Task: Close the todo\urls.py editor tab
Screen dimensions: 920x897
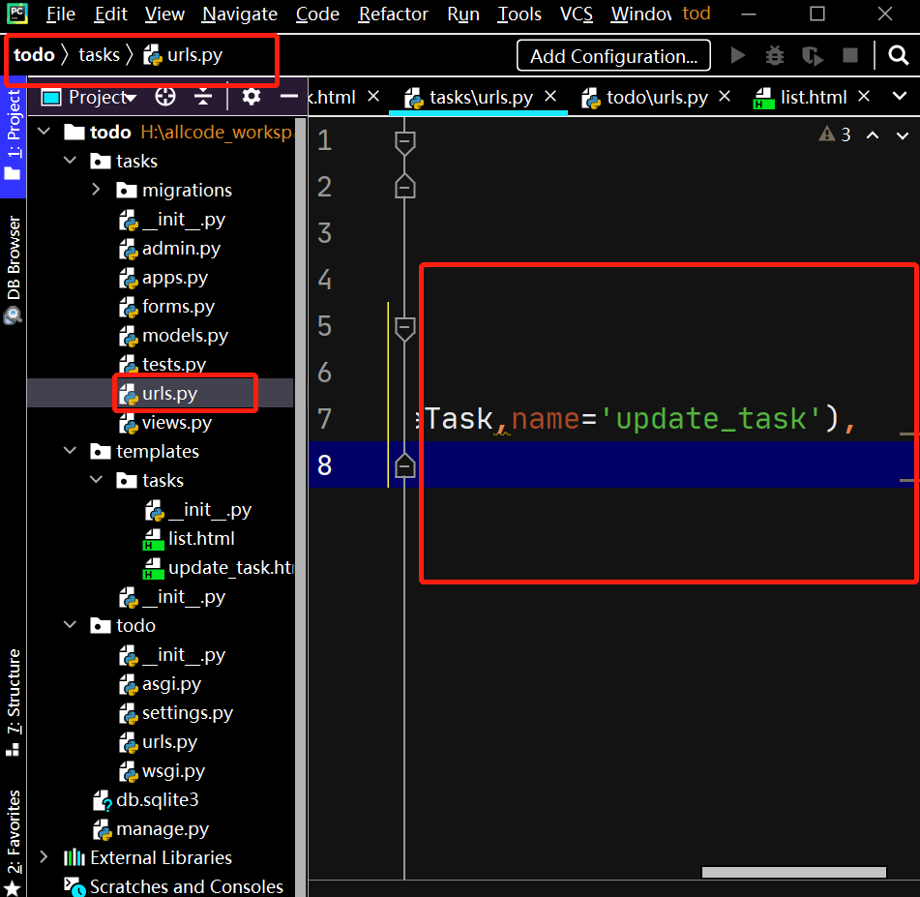Action: (725, 96)
